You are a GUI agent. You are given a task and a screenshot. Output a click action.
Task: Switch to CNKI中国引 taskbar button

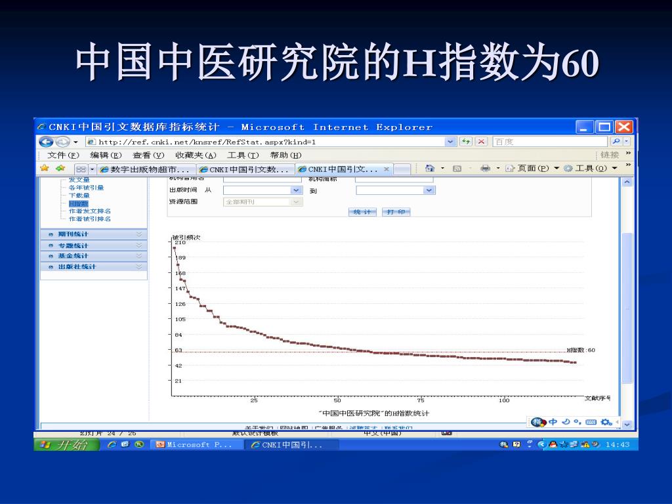(292, 445)
